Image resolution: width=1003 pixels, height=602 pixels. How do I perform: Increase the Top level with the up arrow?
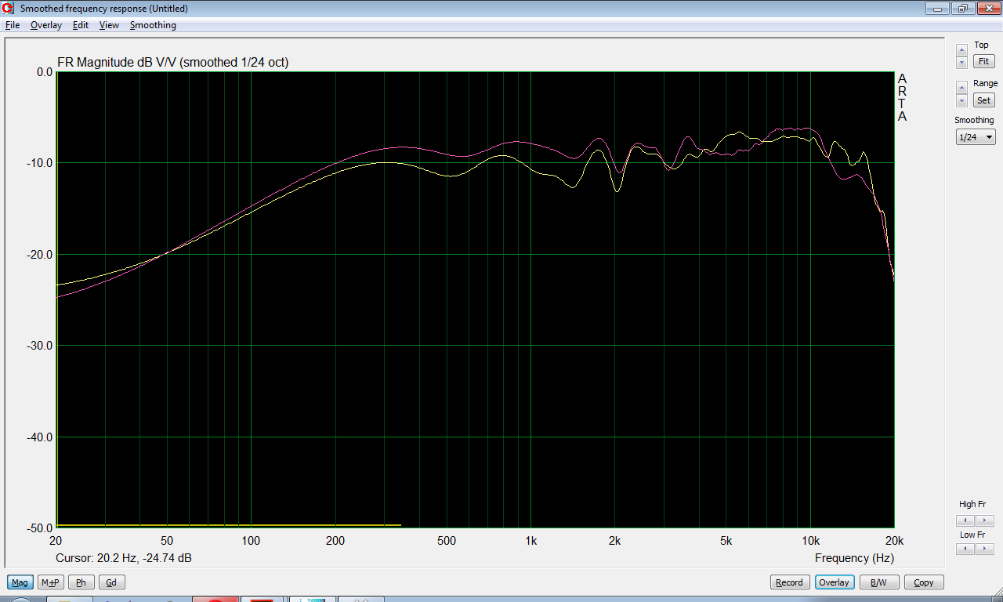pyautogui.click(x=961, y=50)
